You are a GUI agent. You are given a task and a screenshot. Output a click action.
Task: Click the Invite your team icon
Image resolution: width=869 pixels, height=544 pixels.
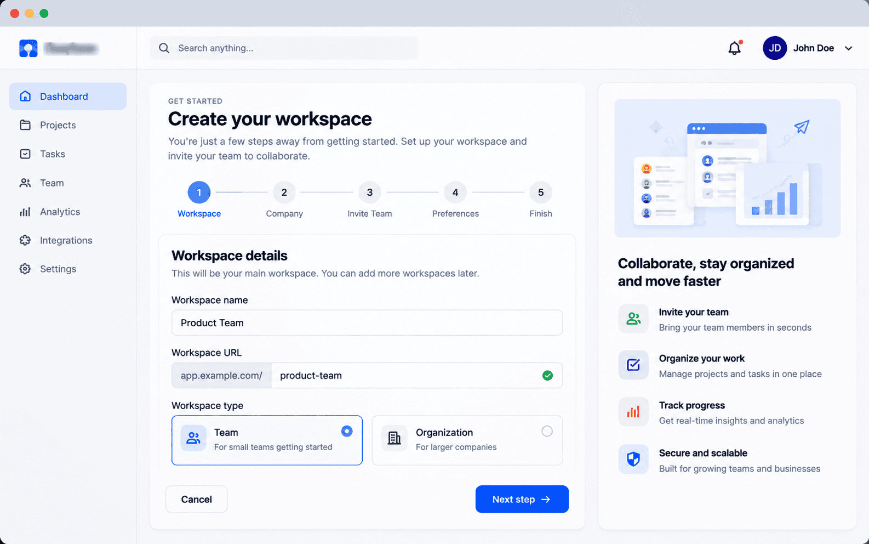coord(633,319)
